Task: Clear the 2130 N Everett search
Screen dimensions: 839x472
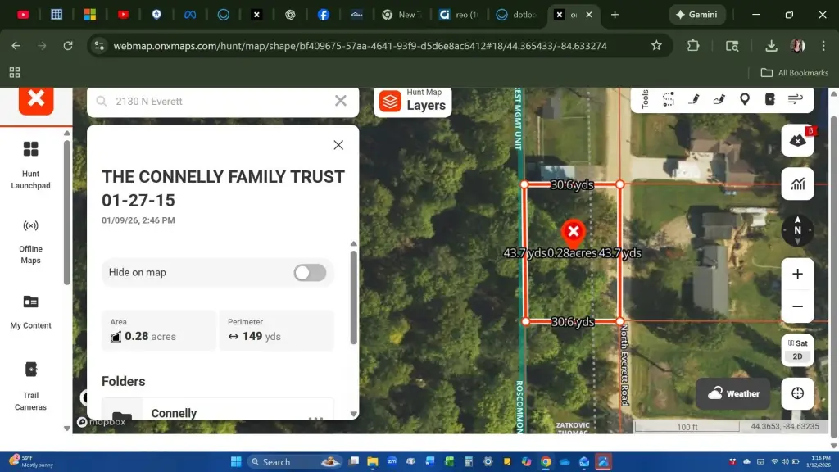Action: click(341, 101)
